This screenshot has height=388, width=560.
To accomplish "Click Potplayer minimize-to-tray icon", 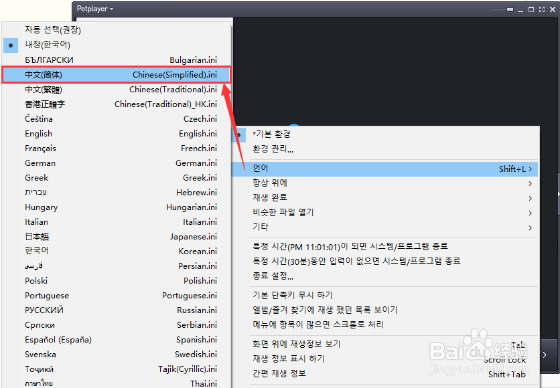I will 510,9.
